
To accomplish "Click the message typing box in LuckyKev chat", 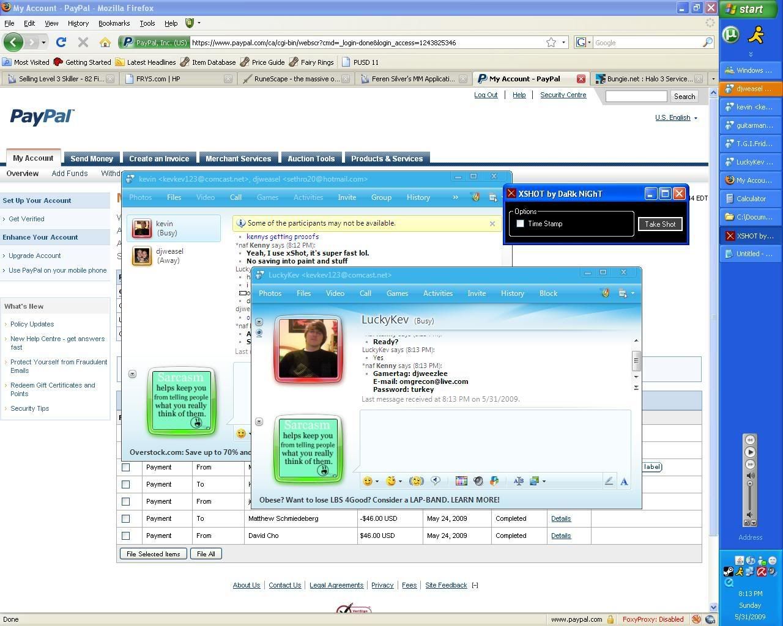I will point(495,441).
